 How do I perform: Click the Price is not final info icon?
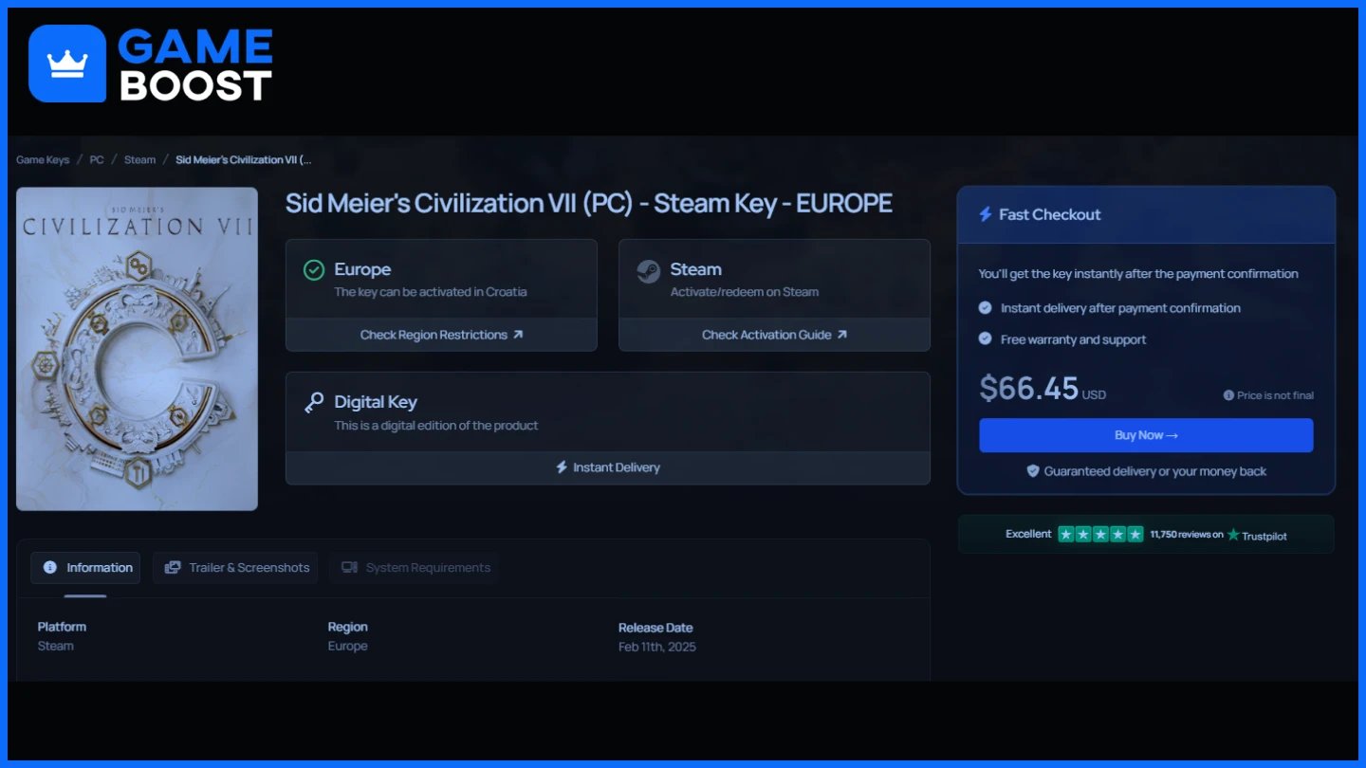coord(1228,395)
